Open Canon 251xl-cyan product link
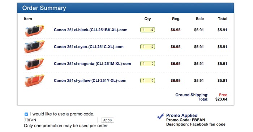Viewport: 253px width, 132px height. [89, 47]
